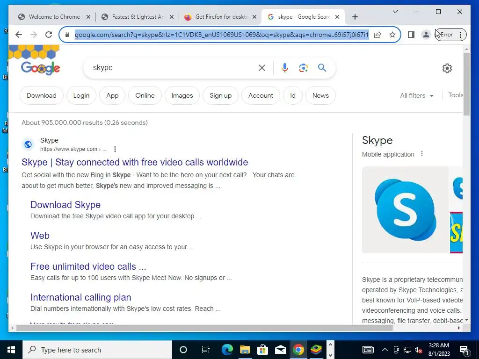Open the muted volume tray icon
This screenshot has height=359, width=479.
(x=419, y=350)
